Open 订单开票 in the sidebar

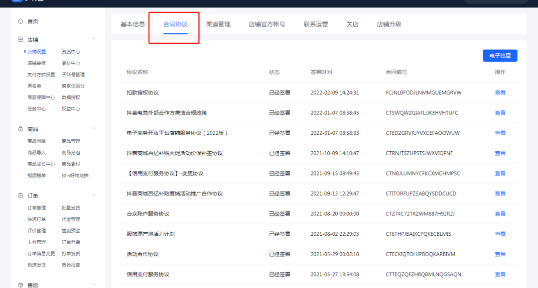[x=71, y=242]
